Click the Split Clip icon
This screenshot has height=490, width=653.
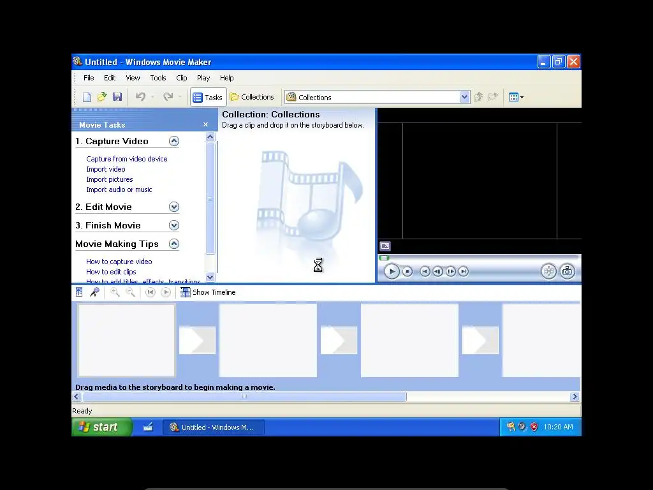tap(549, 271)
